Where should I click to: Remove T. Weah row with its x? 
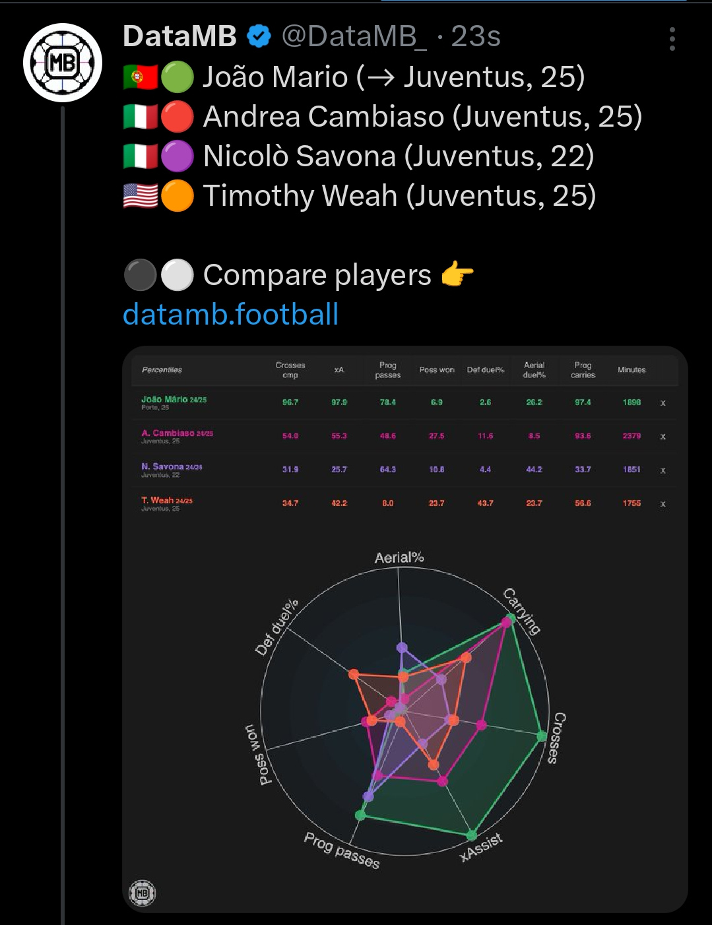(x=663, y=504)
